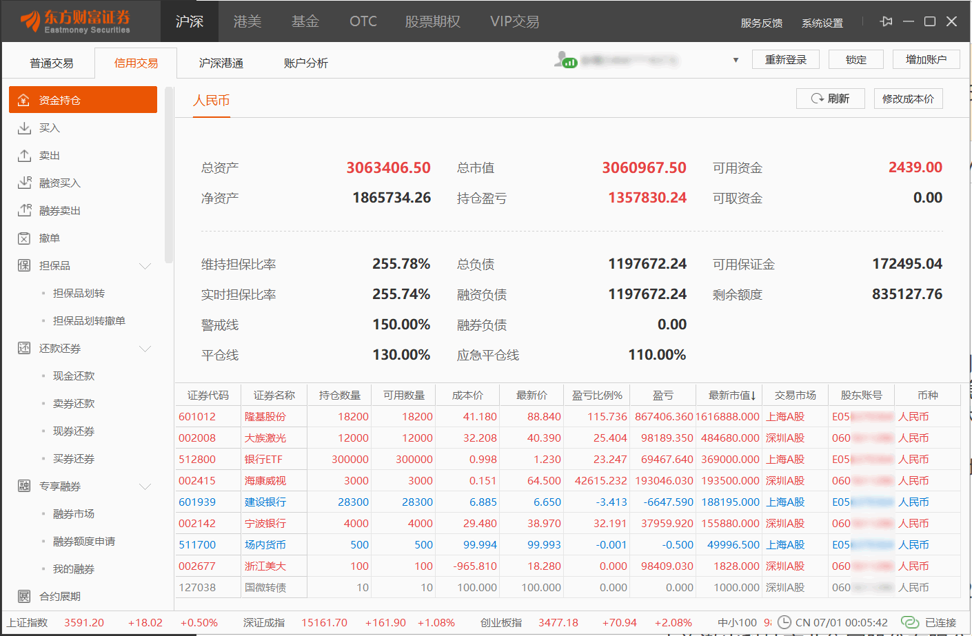
Task: Switch to the 沪深 top tab
Action: (x=190, y=21)
